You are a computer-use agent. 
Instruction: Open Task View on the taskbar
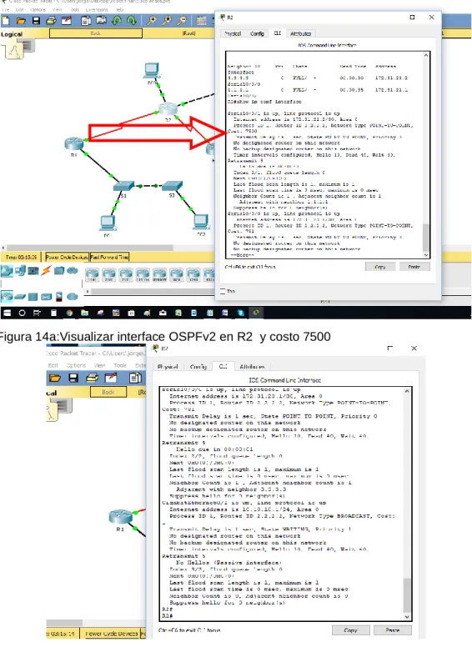tap(38, 313)
